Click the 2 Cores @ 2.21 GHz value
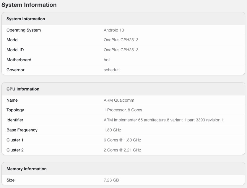 point(122,150)
